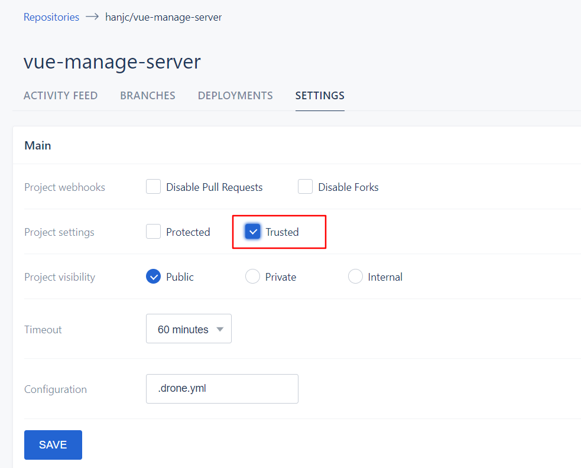The height and width of the screenshot is (468, 581).
Task: Go to the Deployments tab
Action: coord(235,96)
